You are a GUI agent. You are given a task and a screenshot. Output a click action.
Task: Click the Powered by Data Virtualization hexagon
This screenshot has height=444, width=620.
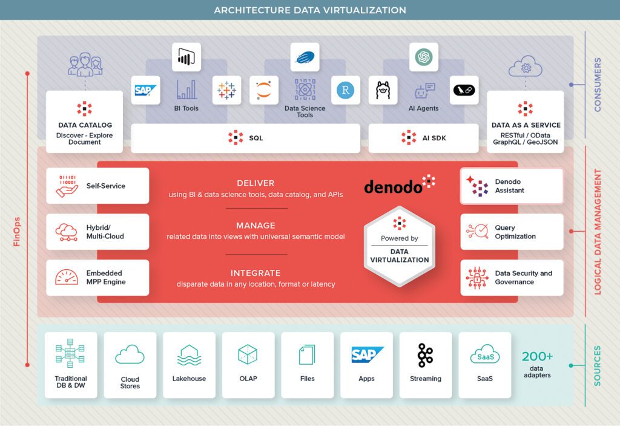(x=400, y=246)
